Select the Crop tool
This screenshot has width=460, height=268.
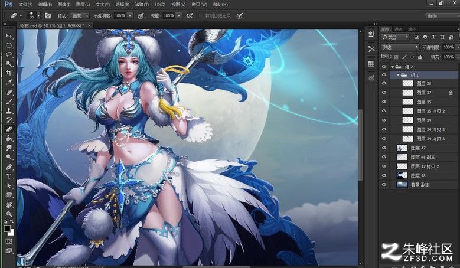tap(9, 73)
